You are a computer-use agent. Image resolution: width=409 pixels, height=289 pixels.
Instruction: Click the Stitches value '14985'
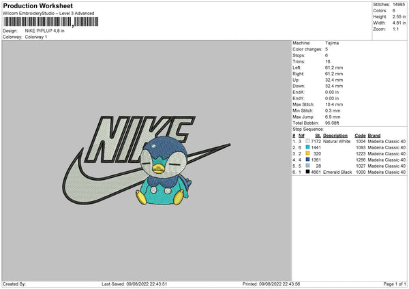click(399, 5)
